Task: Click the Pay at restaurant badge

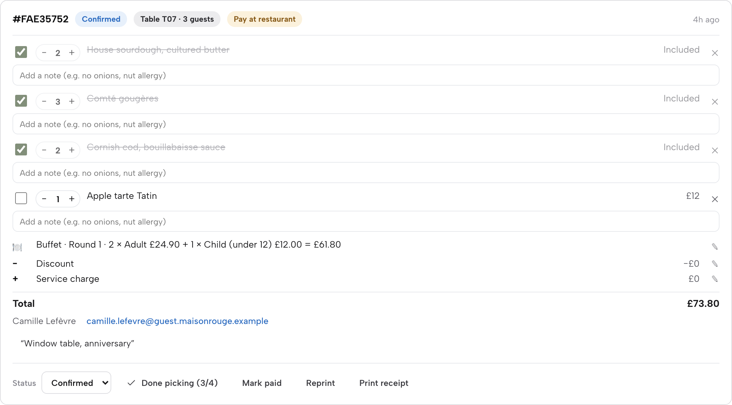Action: click(x=265, y=19)
